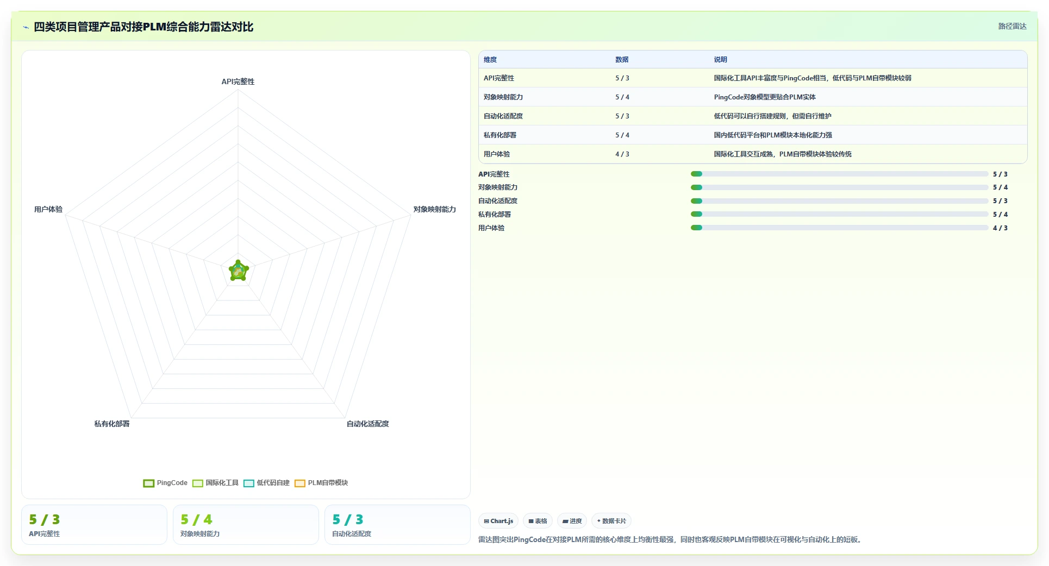
Task: Click the radar axis label API完整性
Action: [x=238, y=81]
